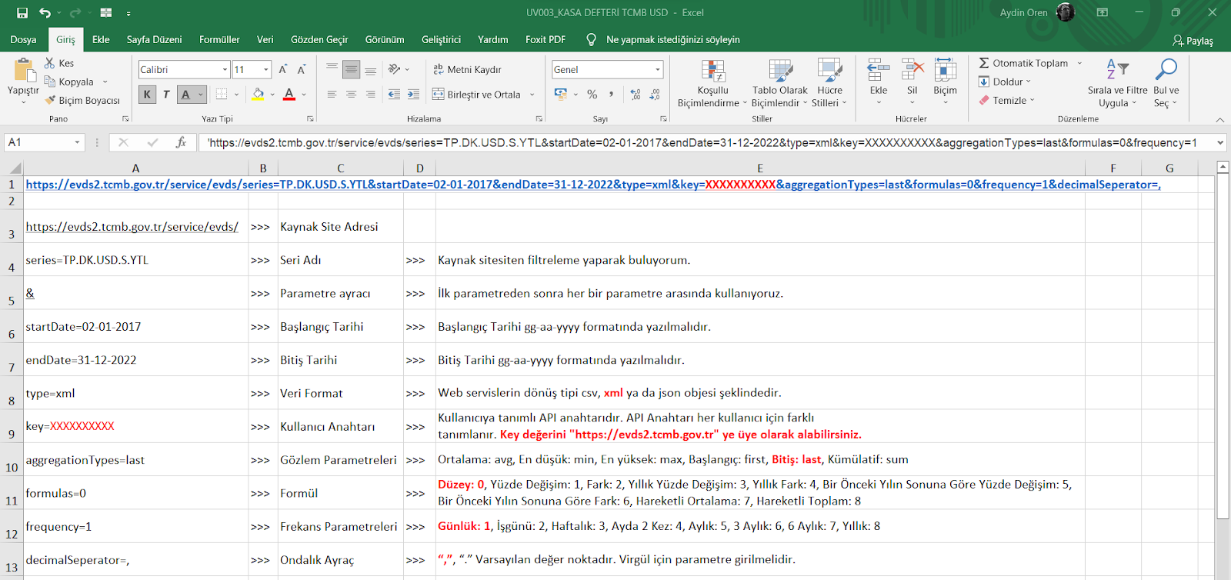The width and height of the screenshot is (1231, 580).
Task: Switch to the Gözden Geçir tab
Action: (319, 39)
